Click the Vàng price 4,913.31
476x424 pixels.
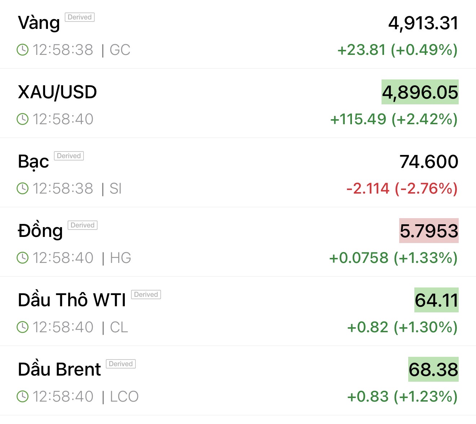click(x=423, y=23)
